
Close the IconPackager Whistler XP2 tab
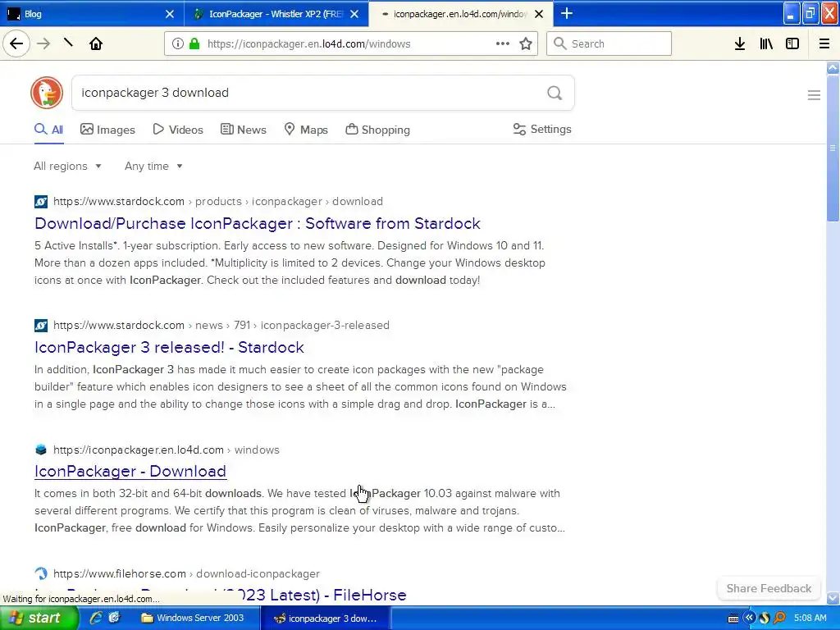pyautogui.click(x=354, y=14)
